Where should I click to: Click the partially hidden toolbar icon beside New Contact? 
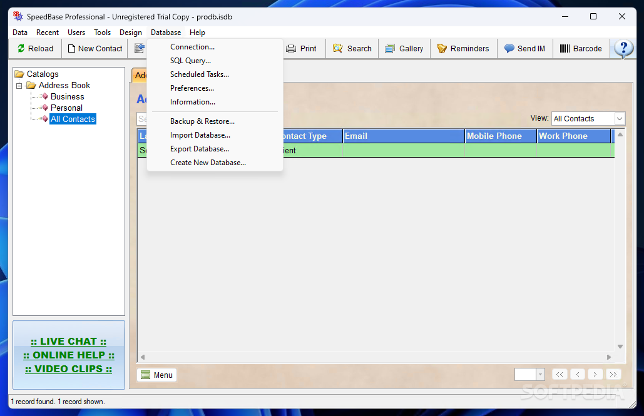coord(140,48)
